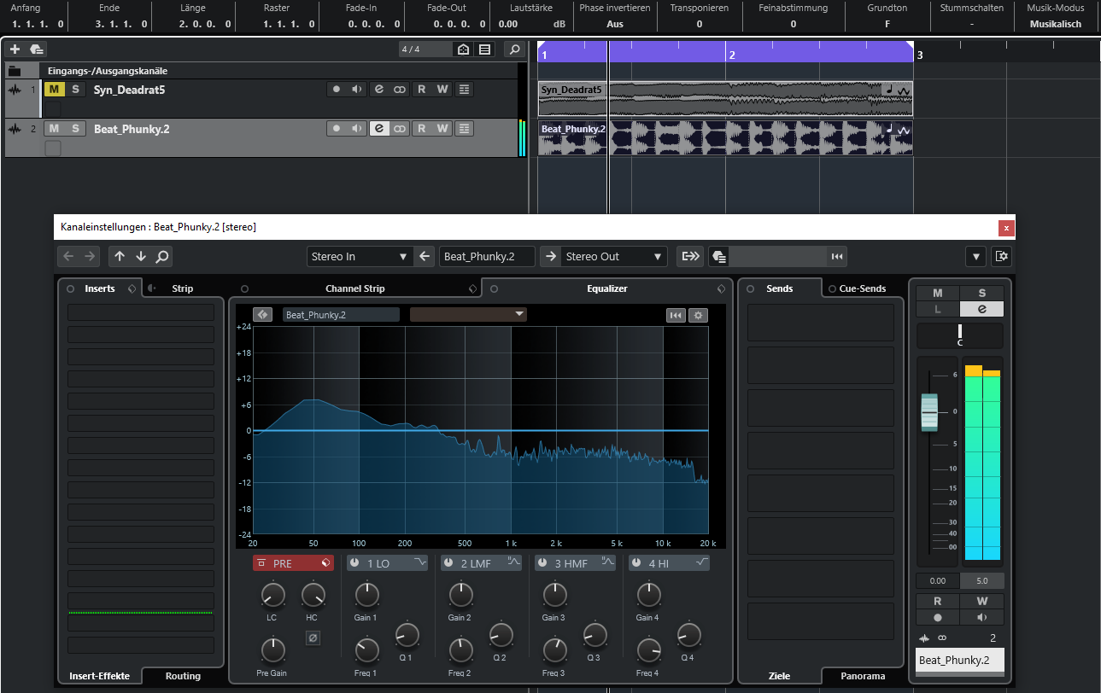Click the Write automation W button in channel strip
Image resolution: width=1101 pixels, height=693 pixels.
tap(981, 601)
